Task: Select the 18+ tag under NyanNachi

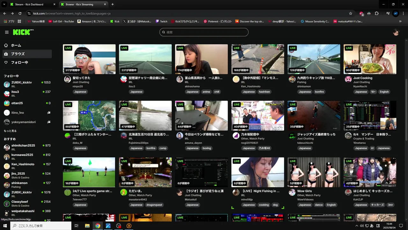Action: click(x=373, y=92)
